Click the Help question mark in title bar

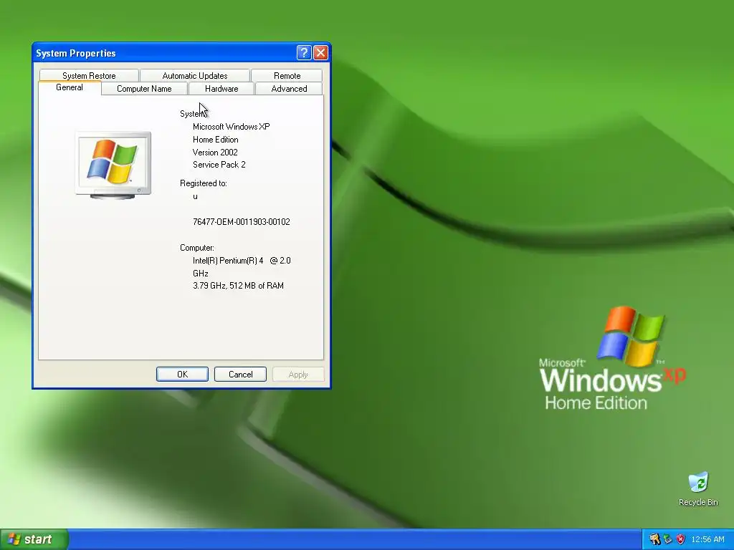[304, 53]
